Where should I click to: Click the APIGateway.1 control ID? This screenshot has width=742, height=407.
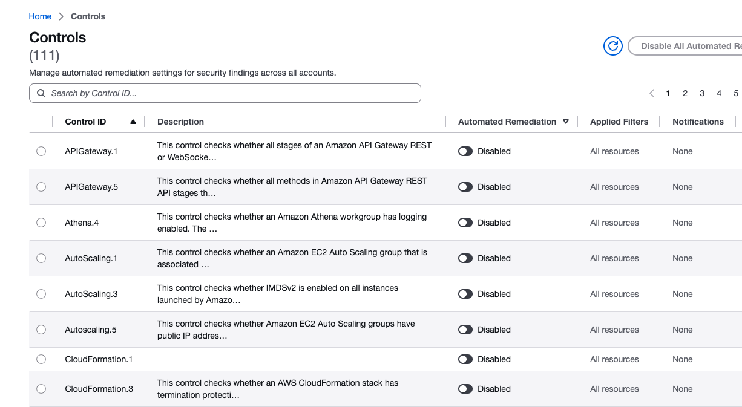(91, 151)
